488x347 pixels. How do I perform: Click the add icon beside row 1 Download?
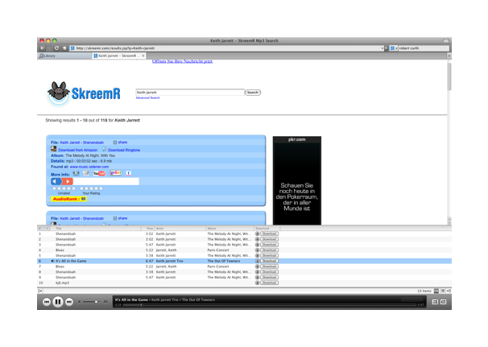click(257, 233)
